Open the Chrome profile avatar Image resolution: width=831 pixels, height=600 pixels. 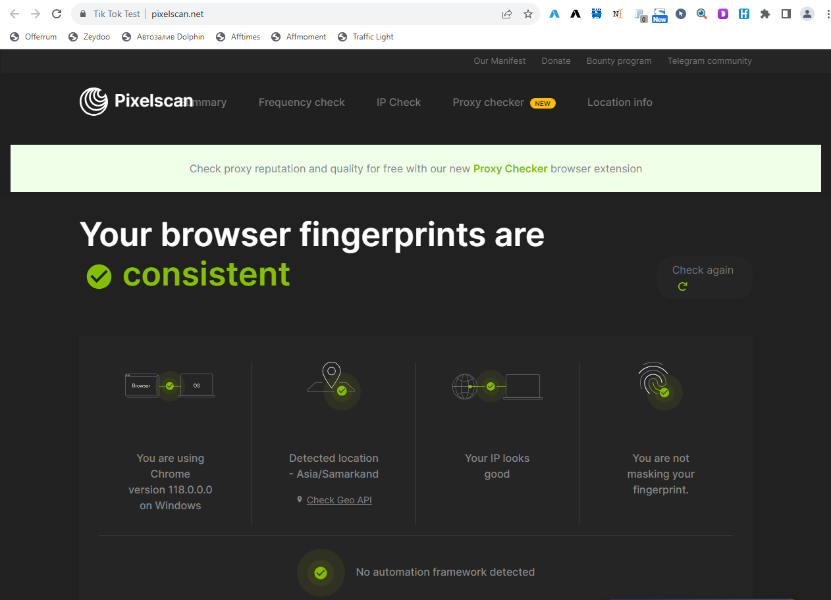click(807, 14)
